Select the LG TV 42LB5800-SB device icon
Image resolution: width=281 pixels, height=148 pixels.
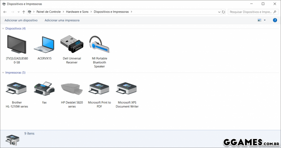[16, 45]
